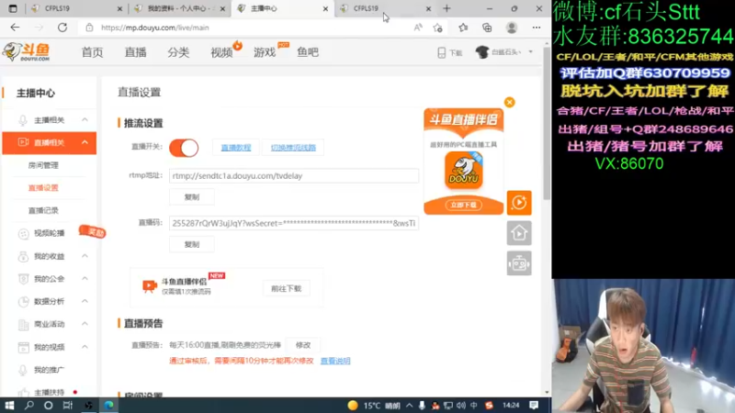Screen dimensions: 735x413
Task: Open 分类 in top navigation
Action: click(x=178, y=52)
